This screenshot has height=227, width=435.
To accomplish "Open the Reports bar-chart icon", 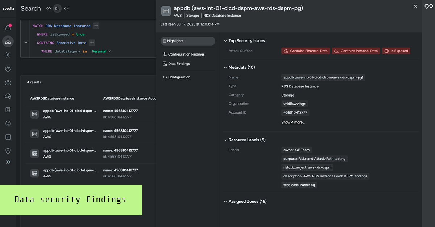I will click(8, 137).
